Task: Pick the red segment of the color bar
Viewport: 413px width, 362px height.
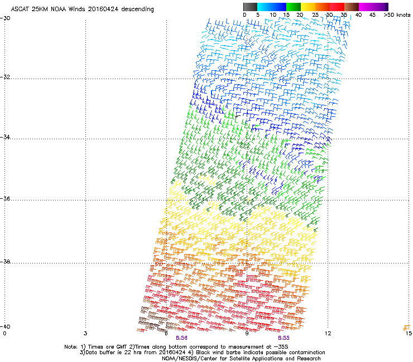Action: point(337,7)
